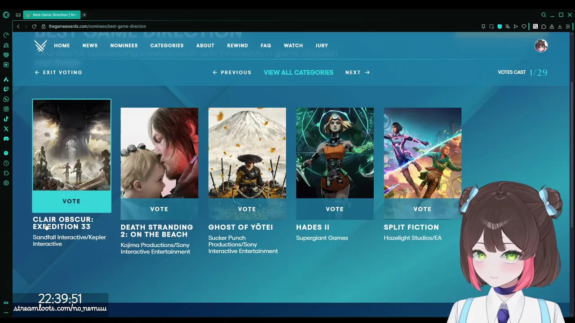Open the FAQ menu item
575x323 pixels.
(x=266, y=46)
